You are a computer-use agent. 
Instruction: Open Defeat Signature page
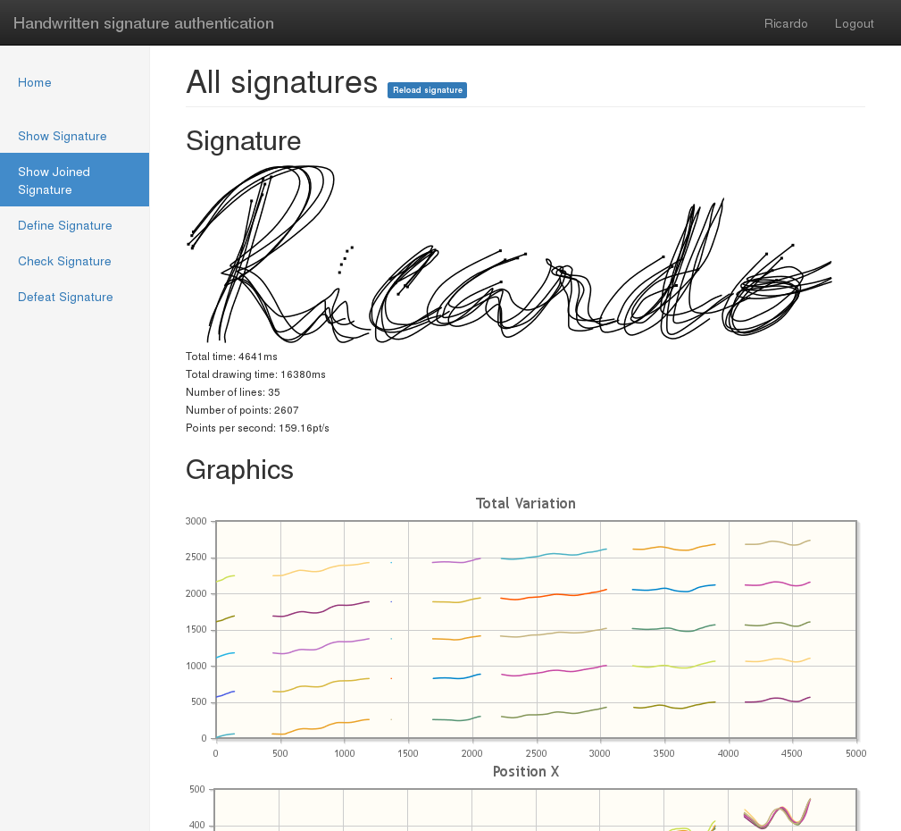click(65, 297)
